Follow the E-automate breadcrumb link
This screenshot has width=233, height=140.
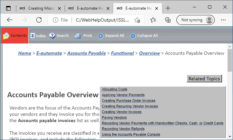(49, 53)
